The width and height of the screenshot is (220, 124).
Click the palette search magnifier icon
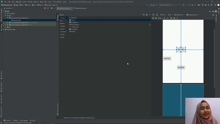point(144,15)
